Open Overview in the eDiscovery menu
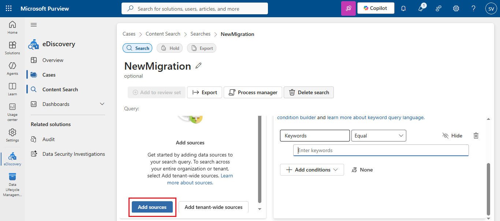500x221 pixels. (x=53, y=60)
